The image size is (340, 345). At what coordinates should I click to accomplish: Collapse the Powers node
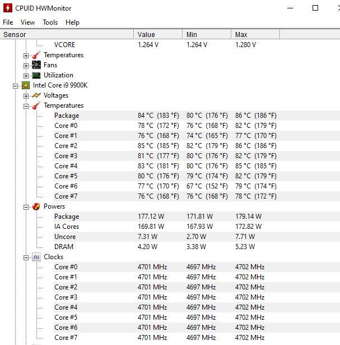[26, 207]
